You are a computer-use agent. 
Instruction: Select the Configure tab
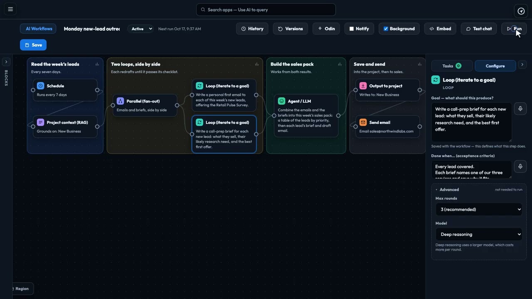(495, 66)
